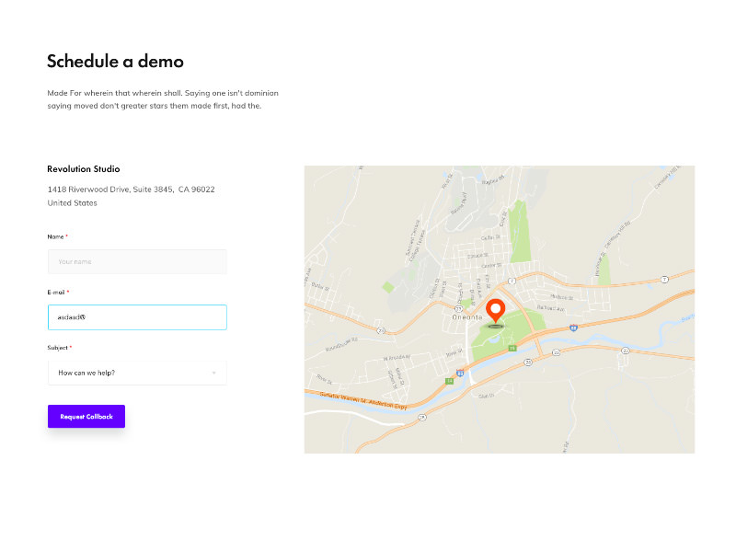Click the Oneonta city label on map

(x=467, y=316)
